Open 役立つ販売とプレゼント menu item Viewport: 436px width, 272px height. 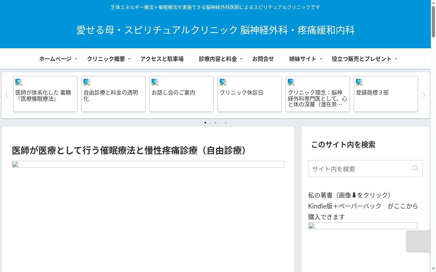362,59
